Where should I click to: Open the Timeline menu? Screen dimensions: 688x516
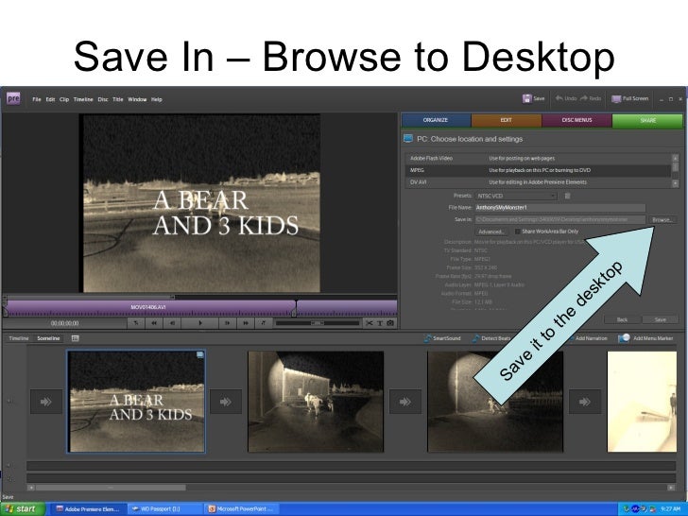pyautogui.click(x=83, y=99)
